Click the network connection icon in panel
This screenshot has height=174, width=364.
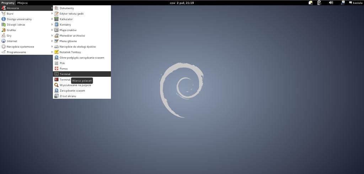click(343, 3)
